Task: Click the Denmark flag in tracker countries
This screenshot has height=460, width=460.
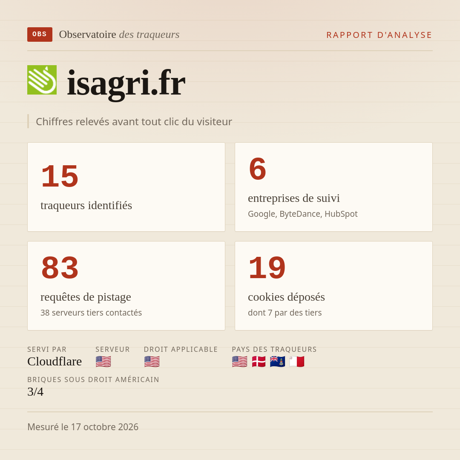Action: coord(259,362)
